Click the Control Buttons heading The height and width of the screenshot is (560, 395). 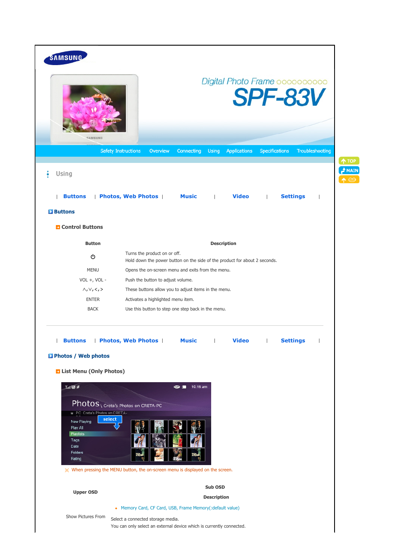click(82, 227)
